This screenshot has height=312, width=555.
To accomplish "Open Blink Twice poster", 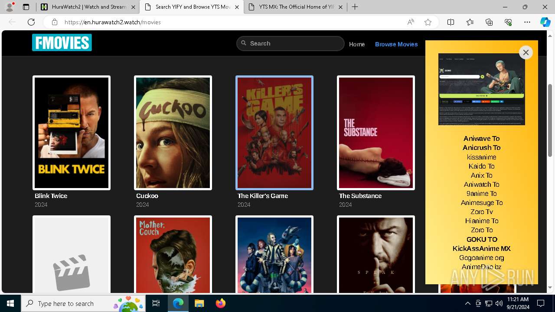I will (x=72, y=133).
